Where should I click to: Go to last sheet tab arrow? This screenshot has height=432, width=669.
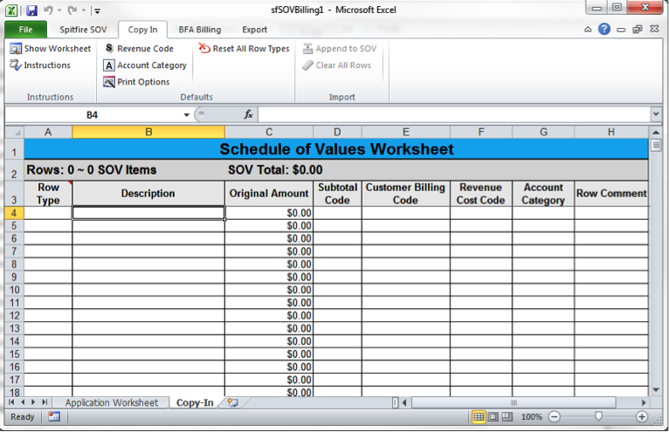pos(45,402)
